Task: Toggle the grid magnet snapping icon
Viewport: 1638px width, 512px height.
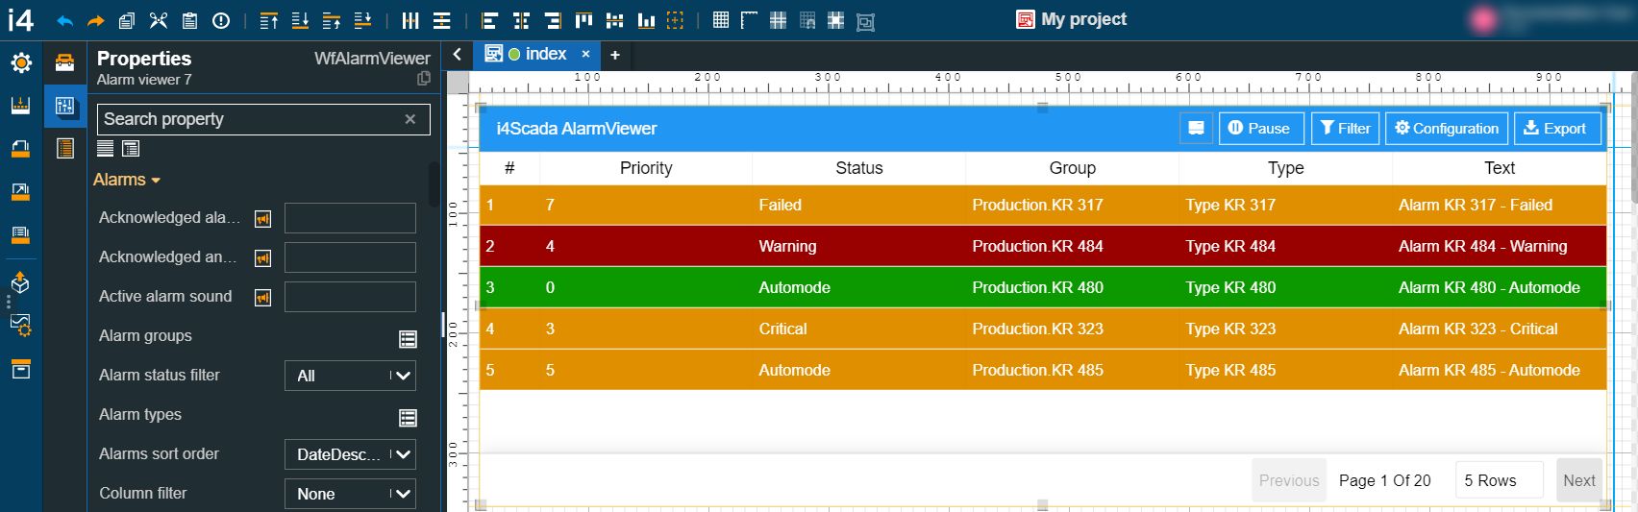Action: point(807,20)
